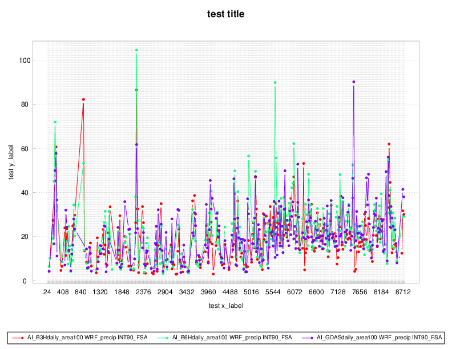Viewport: 452px width, 349px height.
Task: Select the AI_B3Hdaily_area100 legend label text
Action: coord(87,338)
